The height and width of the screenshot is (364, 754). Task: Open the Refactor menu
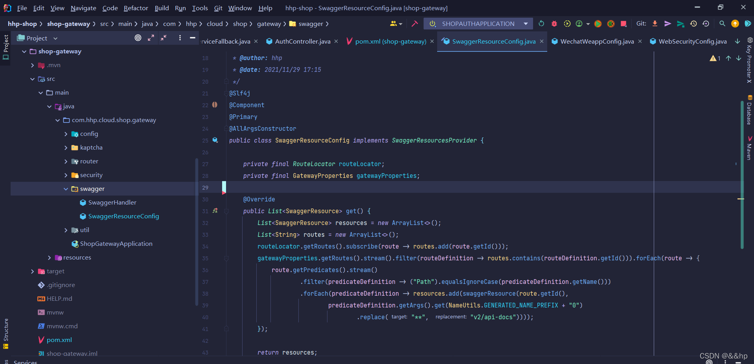click(x=136, y=8)
